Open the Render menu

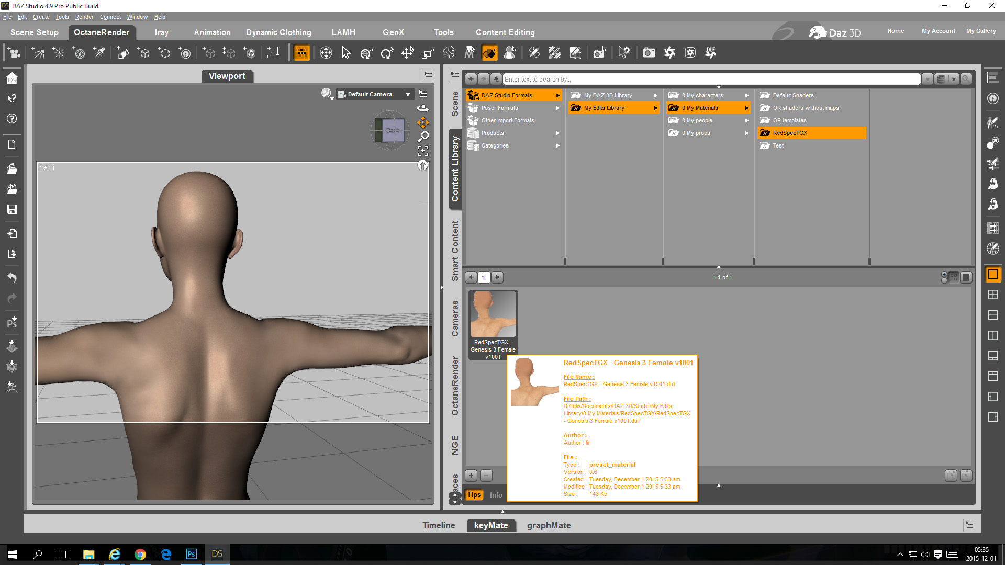pyautogui.click(x=84, y=17)
